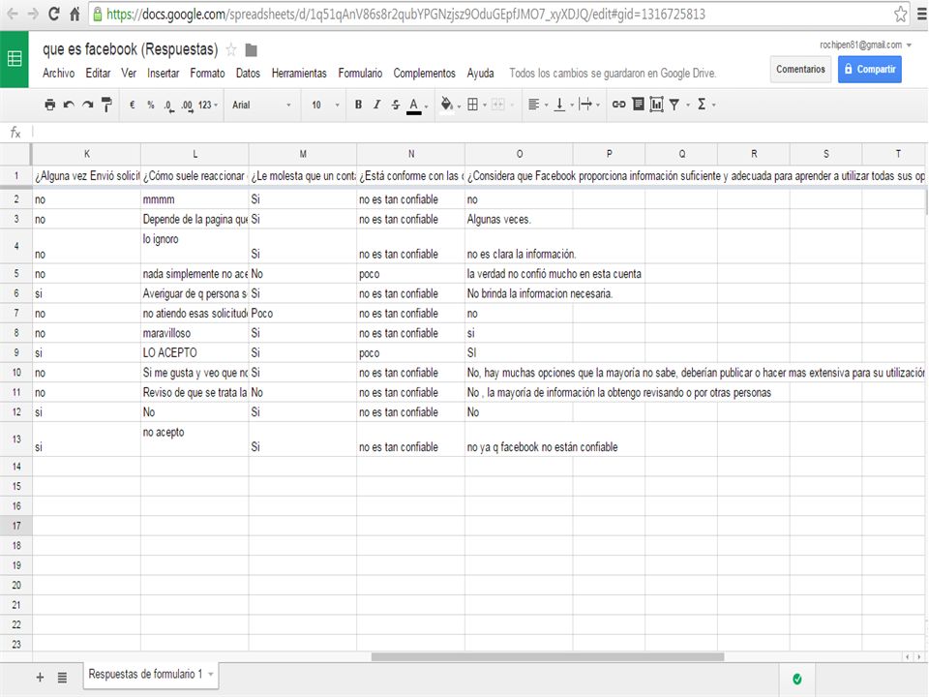Click the blue Compartir button

click(x=870, y=70)
